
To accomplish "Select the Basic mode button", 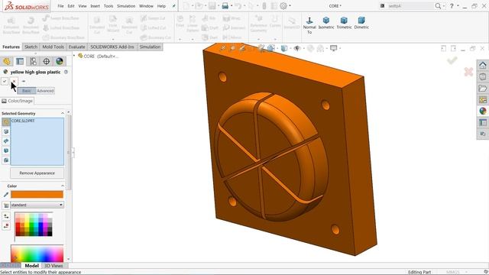I will pyautogui.click(x=27, y=91).
